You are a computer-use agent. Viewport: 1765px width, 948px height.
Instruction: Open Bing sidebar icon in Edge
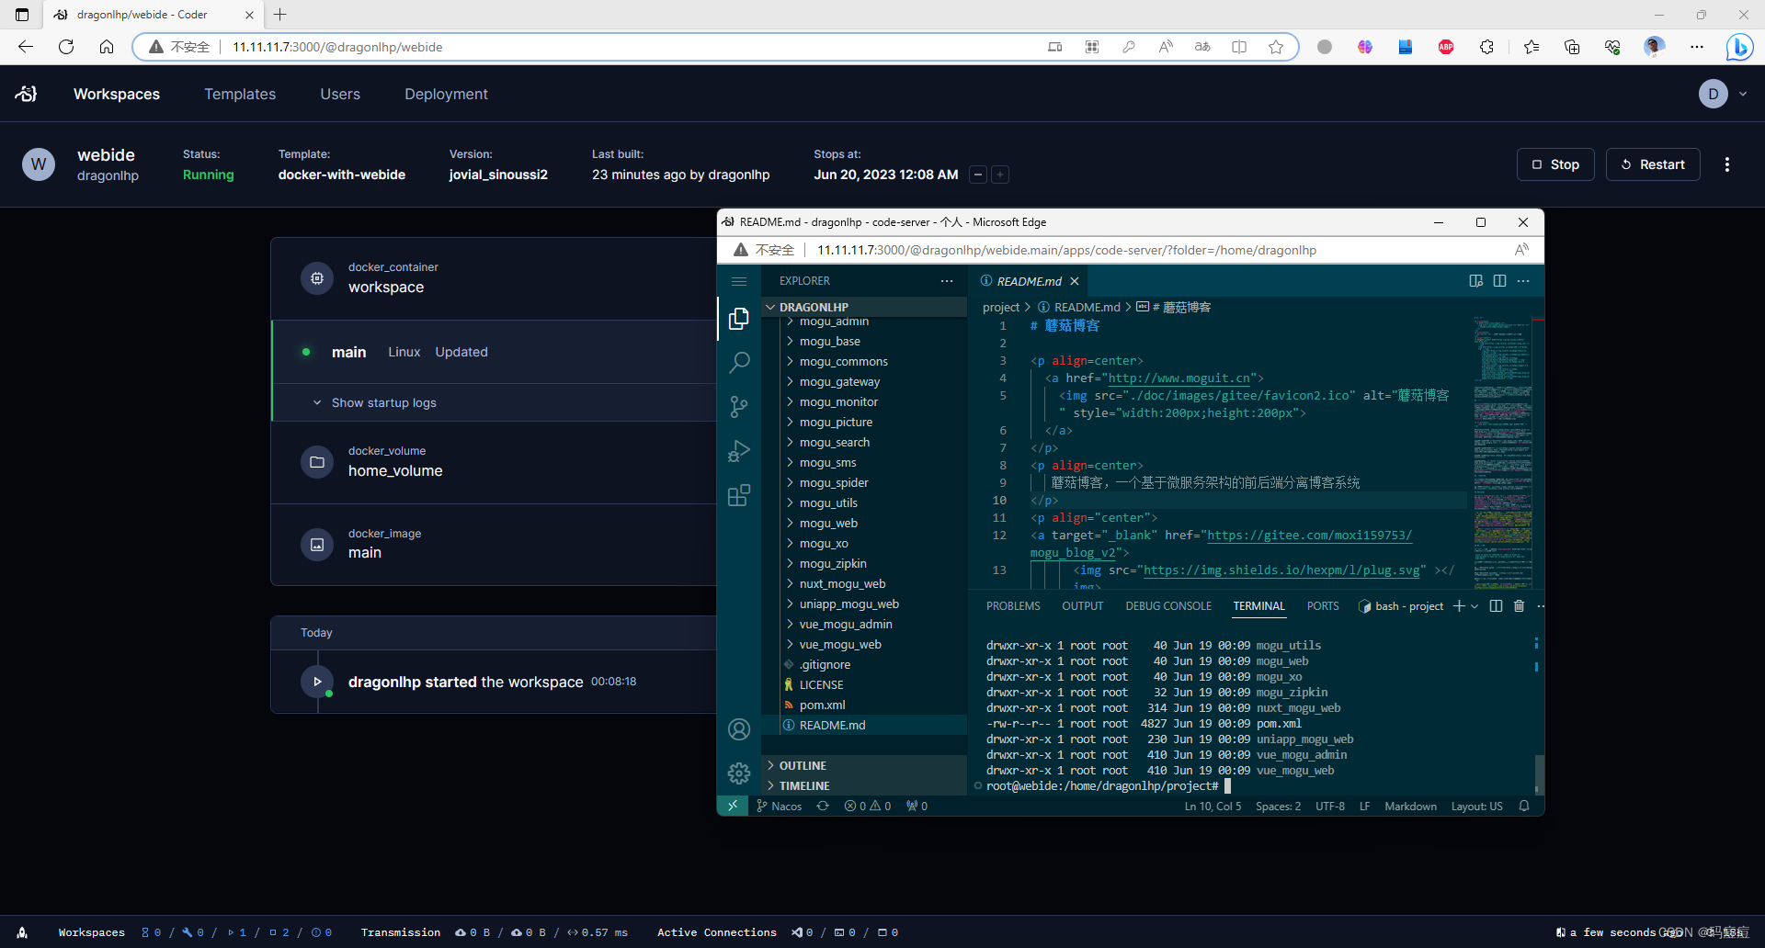(1739, 47)
